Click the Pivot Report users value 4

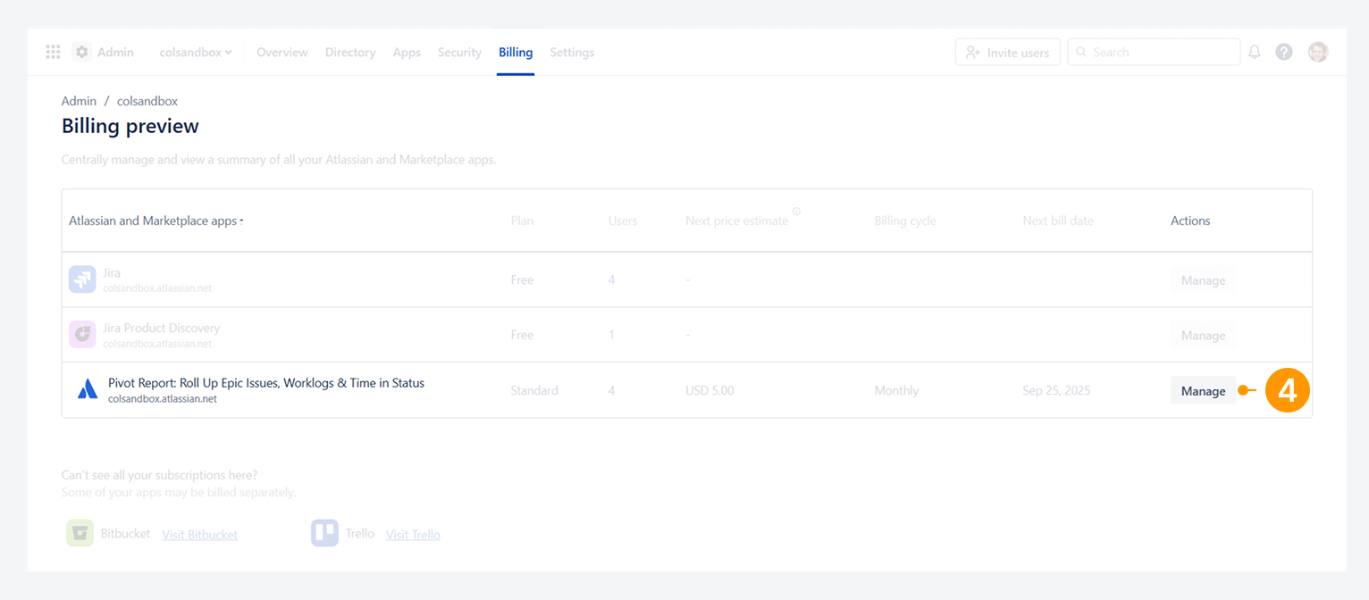tap(611, 390)
